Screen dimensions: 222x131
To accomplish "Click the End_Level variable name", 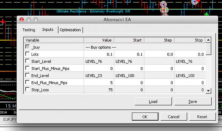I will 40,76.
